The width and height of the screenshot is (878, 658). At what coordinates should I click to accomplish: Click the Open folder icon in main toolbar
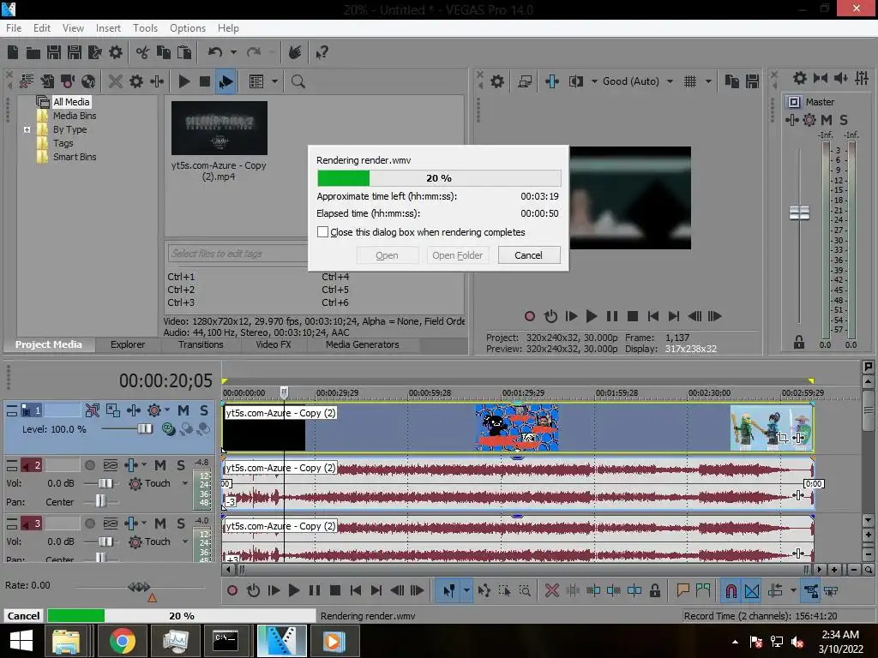pyautogui.click(x=33, y=52)
